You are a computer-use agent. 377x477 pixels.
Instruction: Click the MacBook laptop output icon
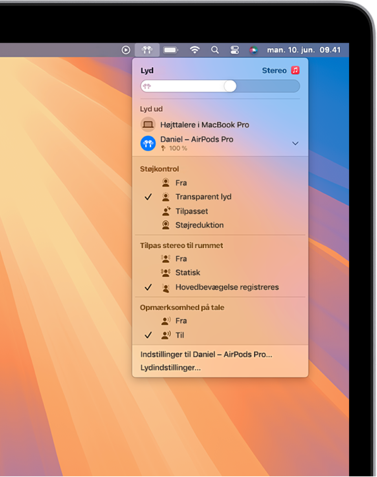pyautogui.click(x=148, y=125)
